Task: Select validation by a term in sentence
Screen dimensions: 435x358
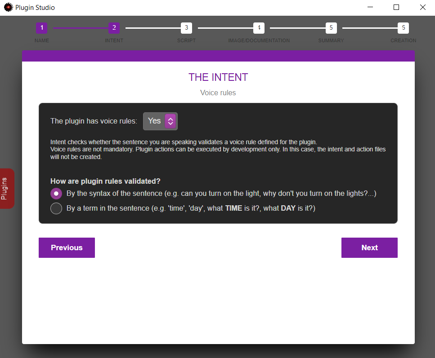Action: 56,208
